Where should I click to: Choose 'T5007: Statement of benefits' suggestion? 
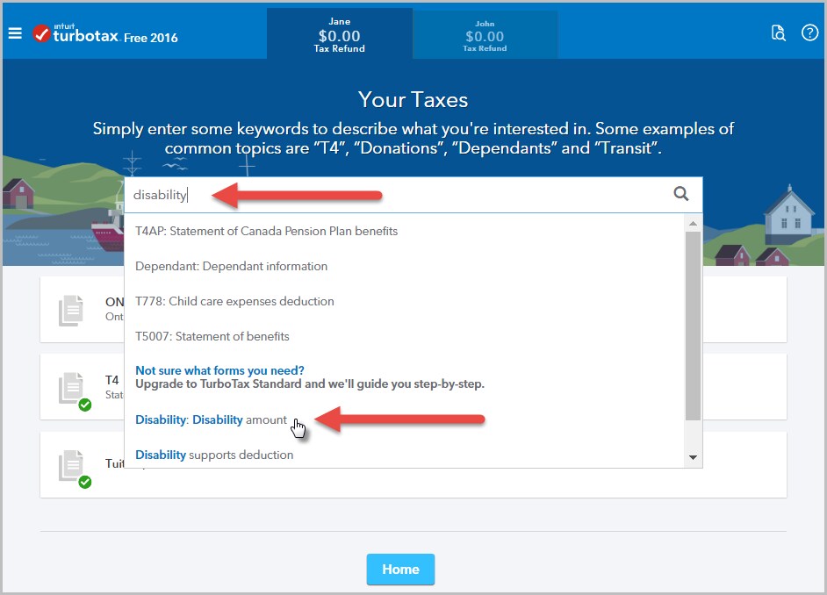tap(212, 336)
